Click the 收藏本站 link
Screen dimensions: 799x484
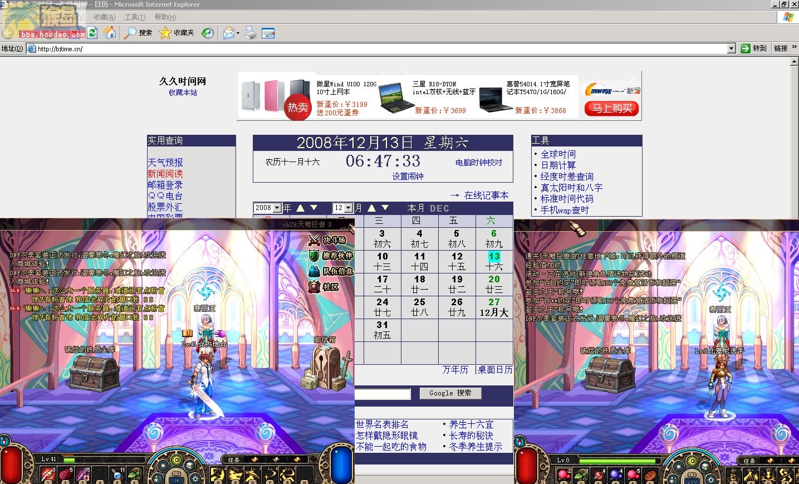point(183,92)
